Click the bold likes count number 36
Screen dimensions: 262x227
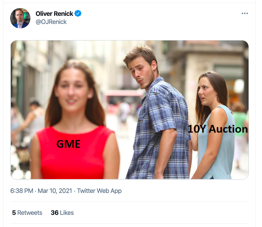click(x=55, y=212)
